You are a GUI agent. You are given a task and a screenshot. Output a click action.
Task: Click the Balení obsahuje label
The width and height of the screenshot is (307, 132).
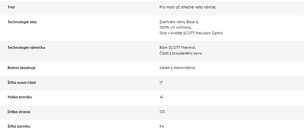pos(22,68)
